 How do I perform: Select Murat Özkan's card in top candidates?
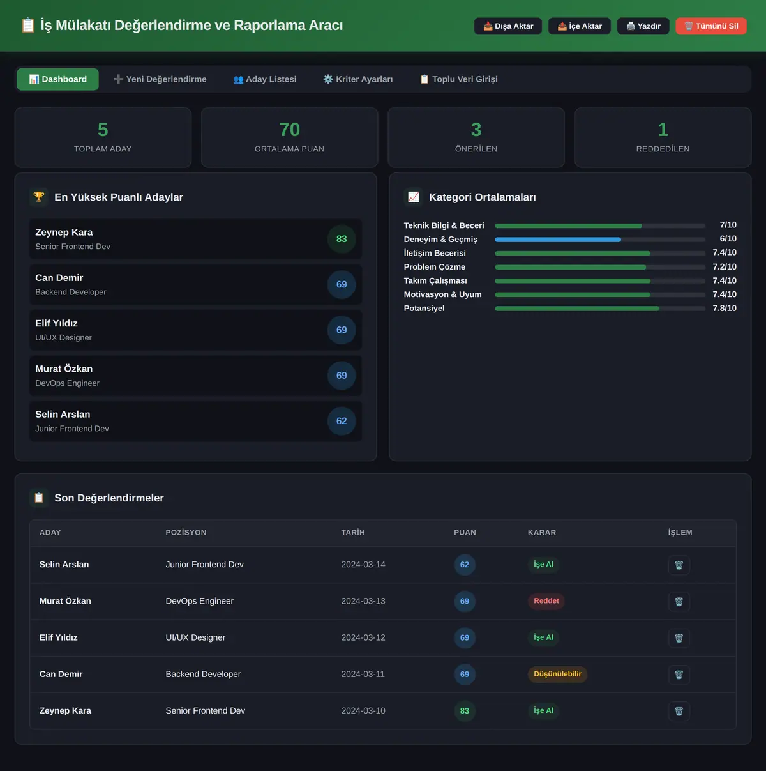pos(196,376)
